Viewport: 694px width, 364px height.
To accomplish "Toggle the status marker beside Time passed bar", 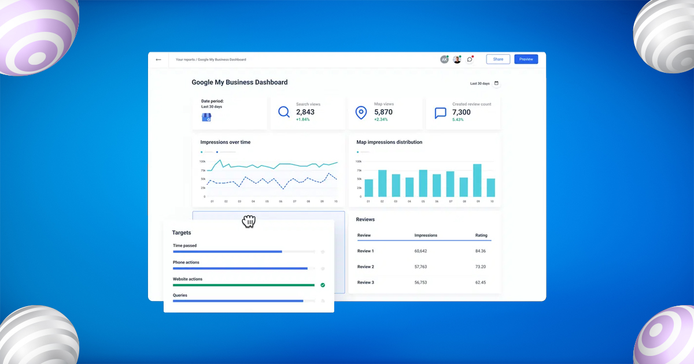I will pyautogui.click(x=322, y=251).
